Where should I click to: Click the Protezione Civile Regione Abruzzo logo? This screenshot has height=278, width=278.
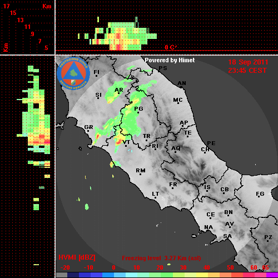pos(73,73)
